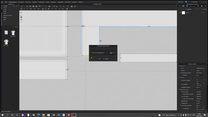Collapse the Tech Pack (CLO-SET) group

[x=180, y=73]
